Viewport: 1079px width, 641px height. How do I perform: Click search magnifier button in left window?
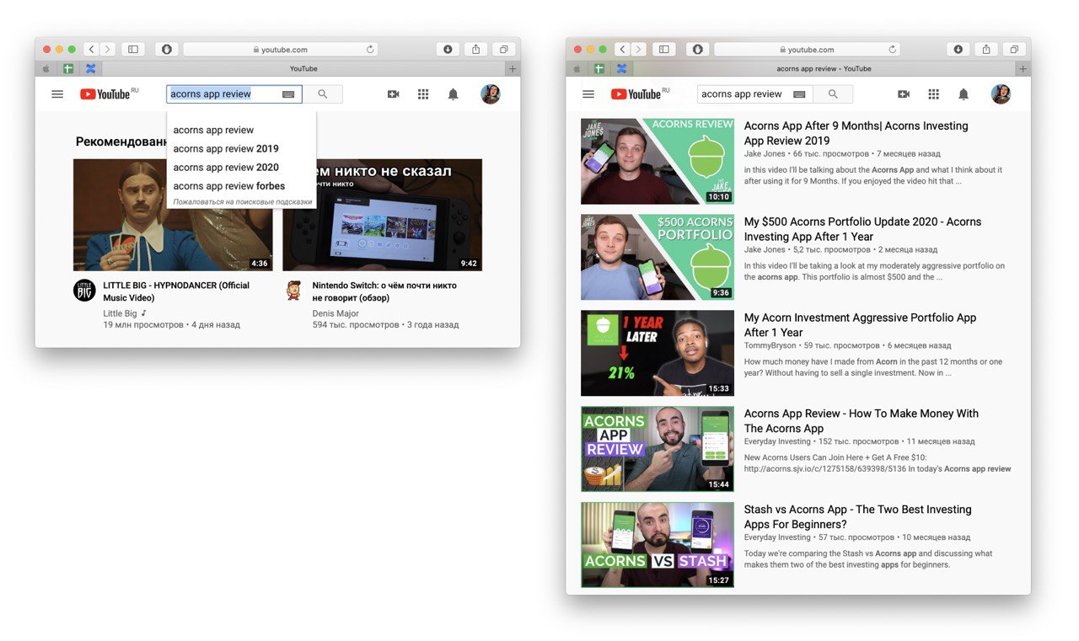click(x=322, y=94)
